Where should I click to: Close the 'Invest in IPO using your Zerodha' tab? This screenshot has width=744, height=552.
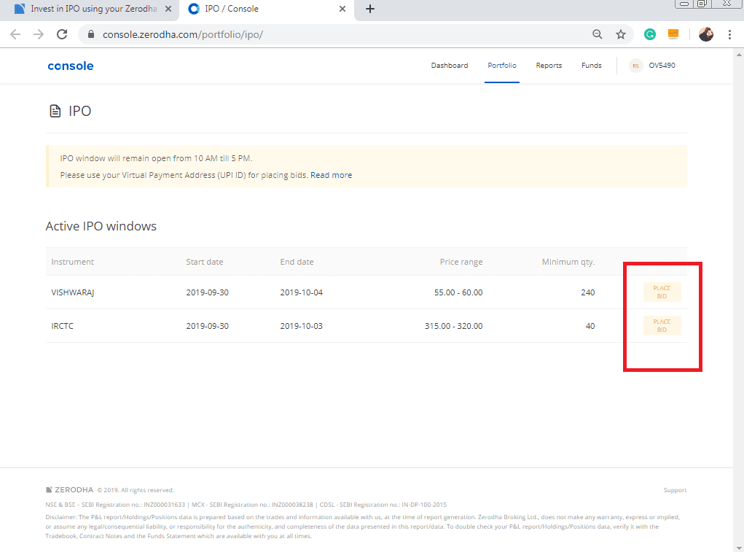(168, 9)
